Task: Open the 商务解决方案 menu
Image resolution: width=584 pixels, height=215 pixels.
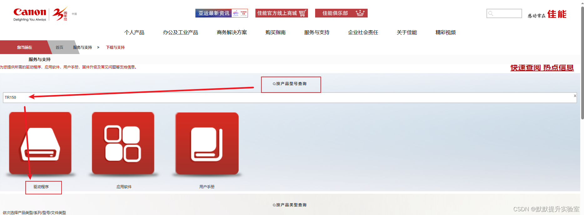Action: [x=232, y=32]
